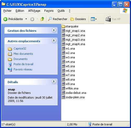Select the starquake folder icon

pyautogui.click(x=63, y=26)
